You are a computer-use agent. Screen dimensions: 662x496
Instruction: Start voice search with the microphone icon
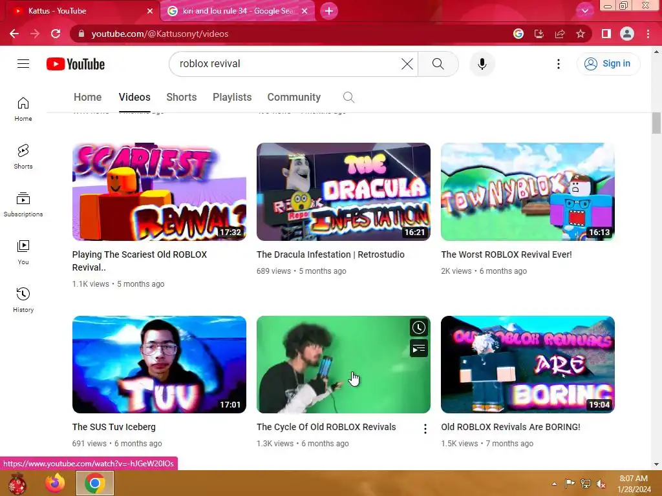click(482, 64)
